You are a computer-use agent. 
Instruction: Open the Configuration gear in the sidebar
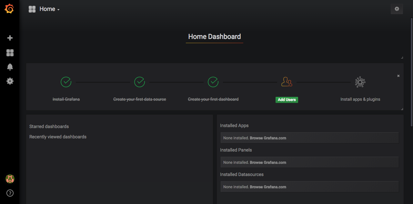(10, 81)
